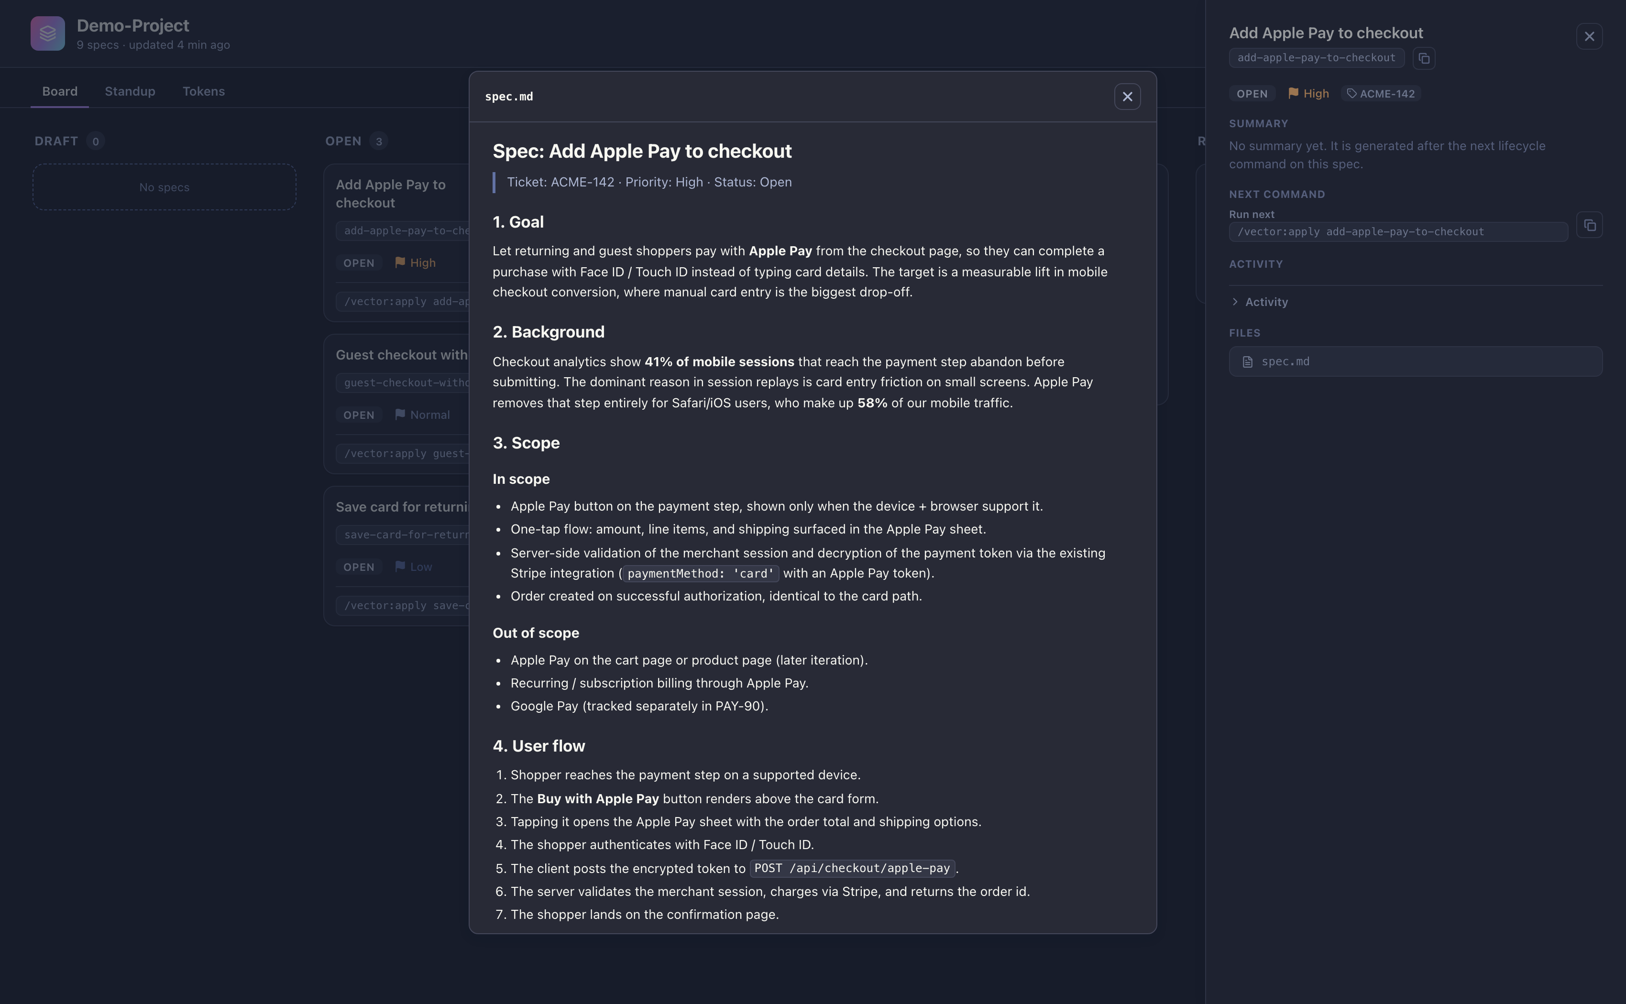
Task: Click the OPEN badge on Guest checkout card
Action: point(359,415)
